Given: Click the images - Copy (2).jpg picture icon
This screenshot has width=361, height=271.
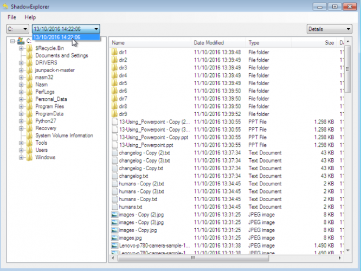Looking at the screenshot, I should [x=115, y=215].
